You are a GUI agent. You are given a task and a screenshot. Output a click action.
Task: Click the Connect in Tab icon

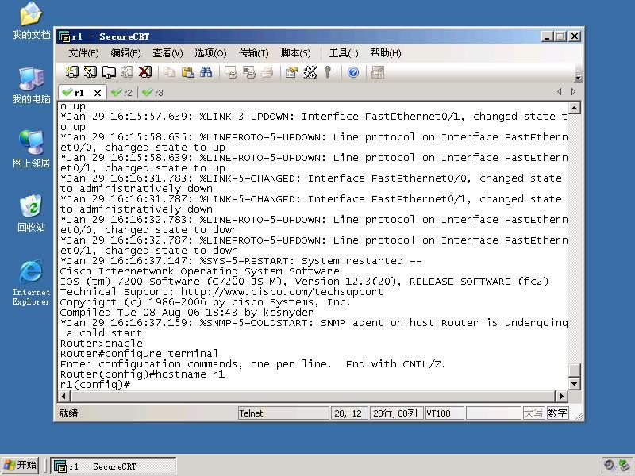109,72
